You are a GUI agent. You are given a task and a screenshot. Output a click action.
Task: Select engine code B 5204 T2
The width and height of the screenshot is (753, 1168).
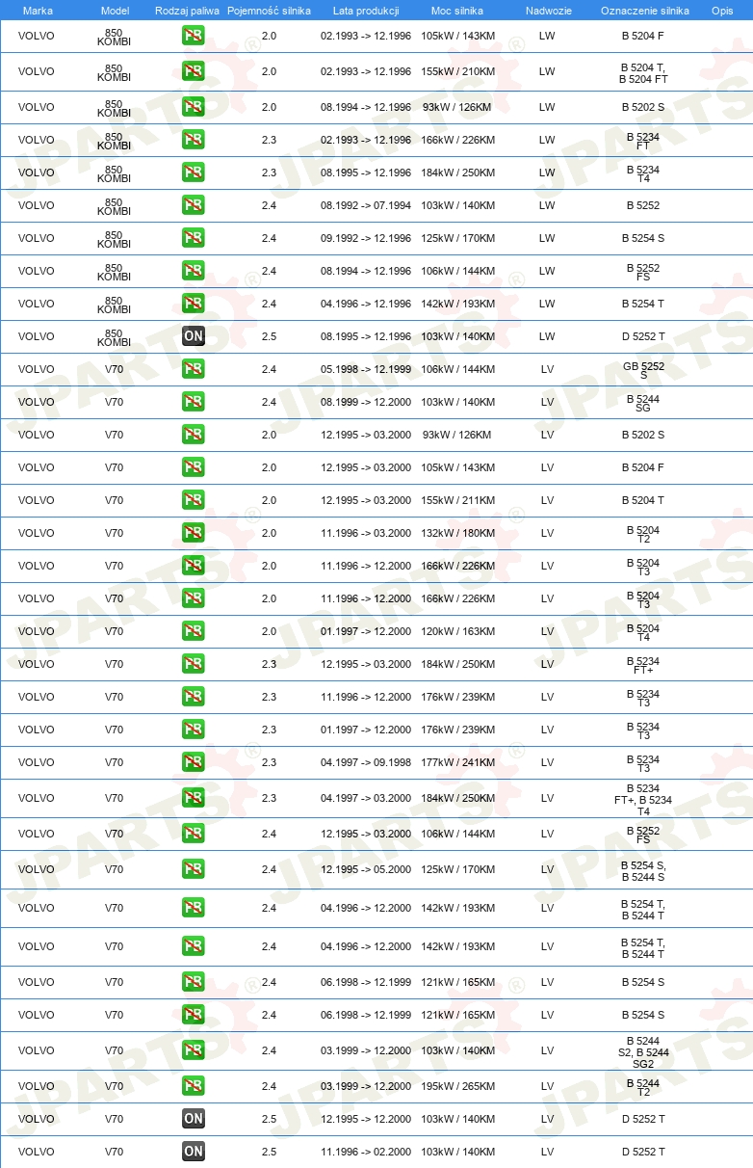click(x=643, y=534)
